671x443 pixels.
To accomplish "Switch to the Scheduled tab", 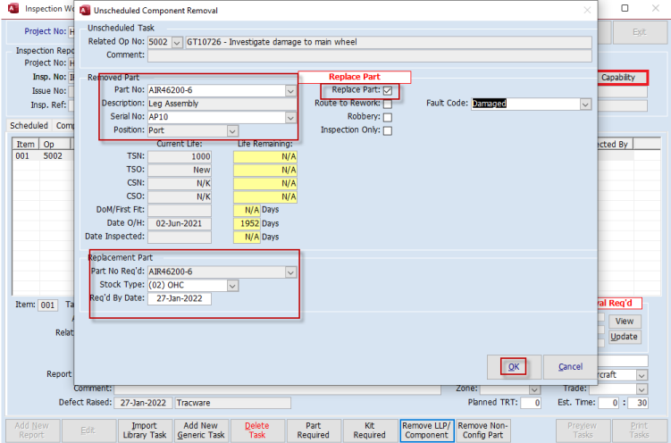I will [29, 126].
